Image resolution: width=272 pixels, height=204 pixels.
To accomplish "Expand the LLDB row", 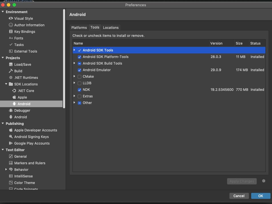I will (x=74, y=83).
